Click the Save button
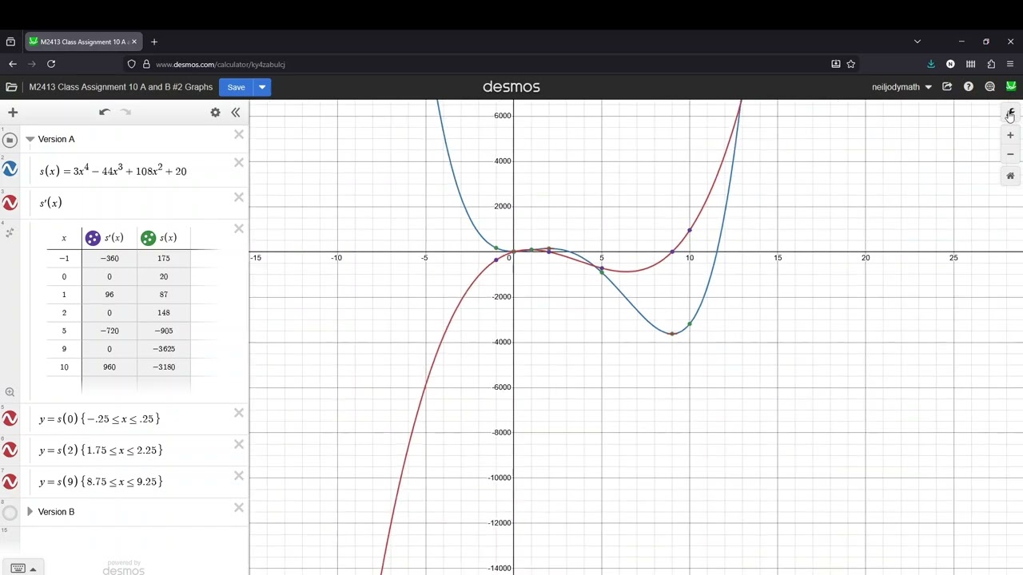Screen dimensions: 1023x575 point(236,87)
